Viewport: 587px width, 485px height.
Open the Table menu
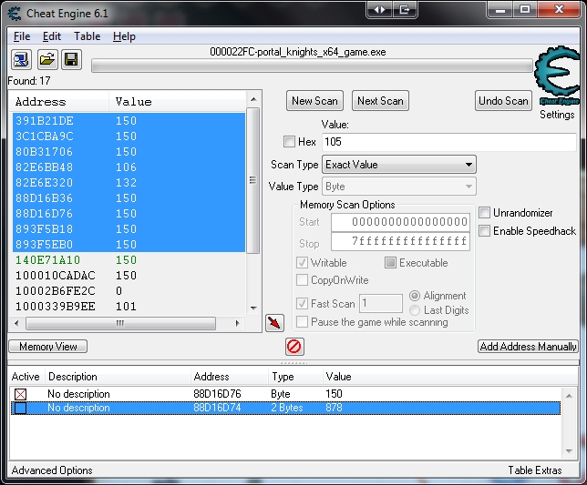[88, 36]
